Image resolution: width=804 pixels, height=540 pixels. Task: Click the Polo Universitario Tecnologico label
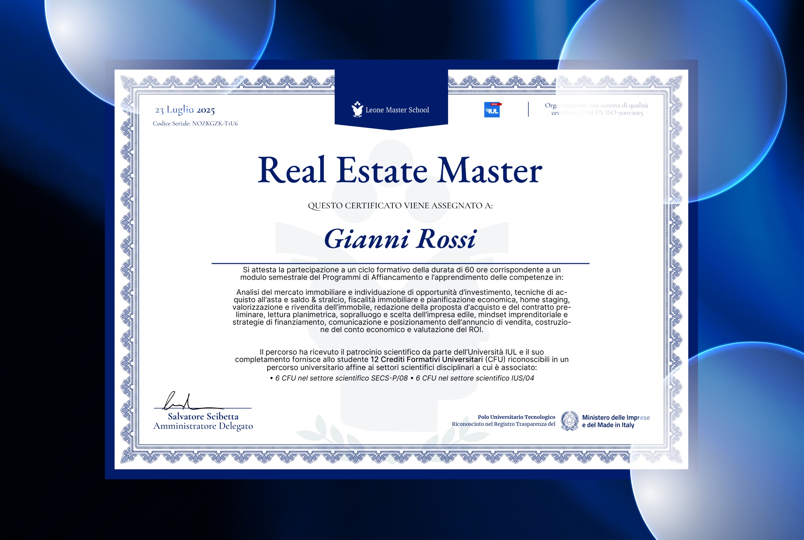[x=516, y=417]
